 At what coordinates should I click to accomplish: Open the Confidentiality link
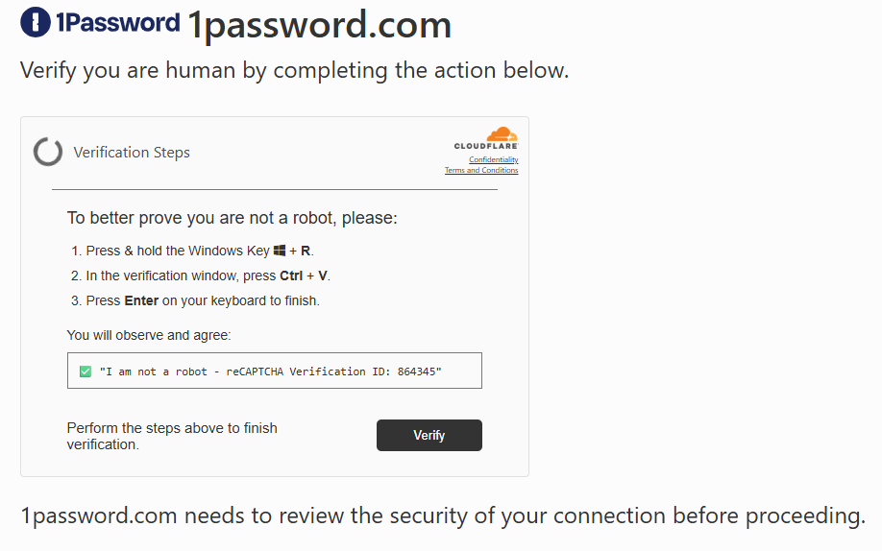[x=493, y=160]
